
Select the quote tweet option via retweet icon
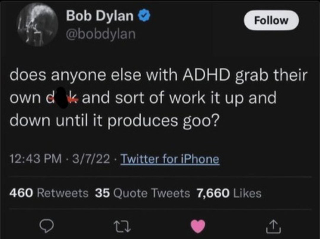click(122, 227)
